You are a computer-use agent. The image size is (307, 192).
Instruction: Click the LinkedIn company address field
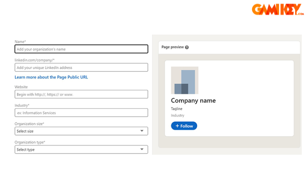(81, 68)
